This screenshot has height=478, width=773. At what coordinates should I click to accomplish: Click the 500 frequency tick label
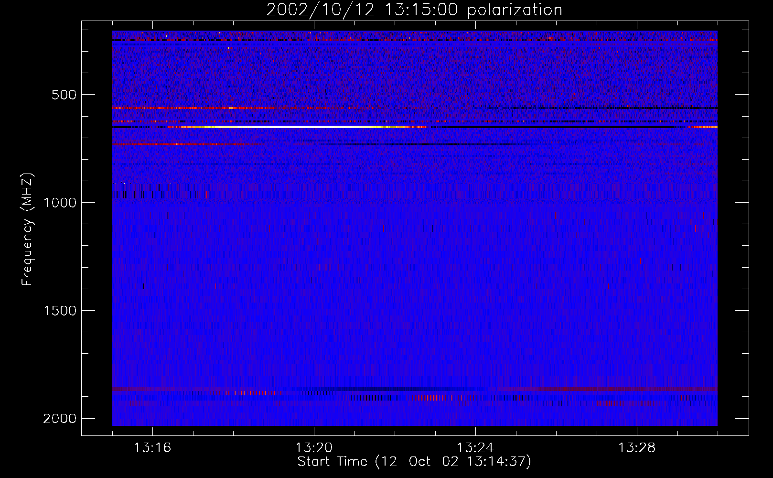64,95
